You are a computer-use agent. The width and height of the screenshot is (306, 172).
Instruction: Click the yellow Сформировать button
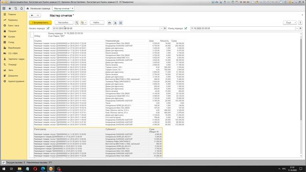coord(40,22)
